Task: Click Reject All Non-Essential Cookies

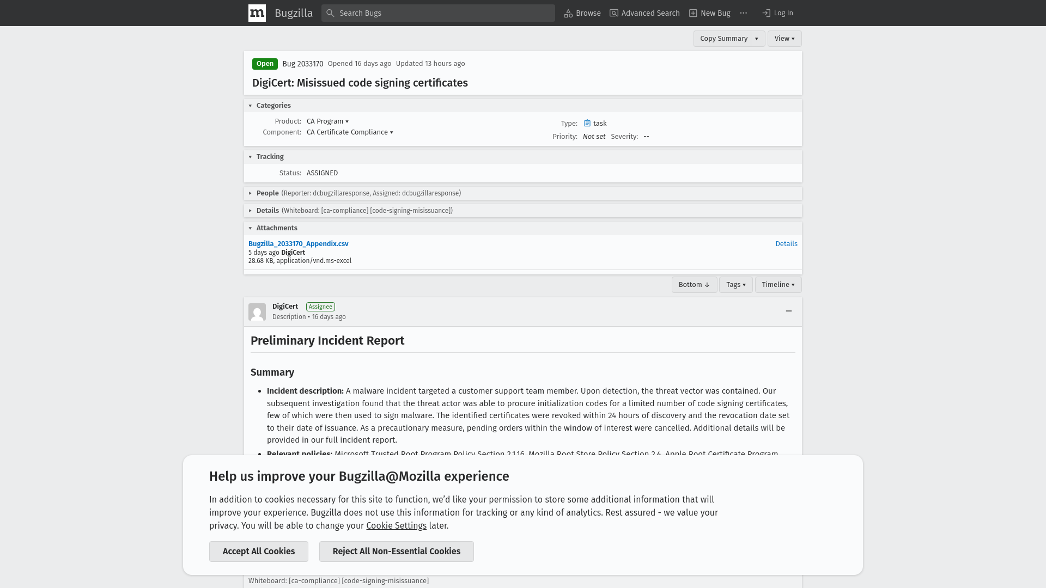Action: pyautogui.click(x=397, y=552)
